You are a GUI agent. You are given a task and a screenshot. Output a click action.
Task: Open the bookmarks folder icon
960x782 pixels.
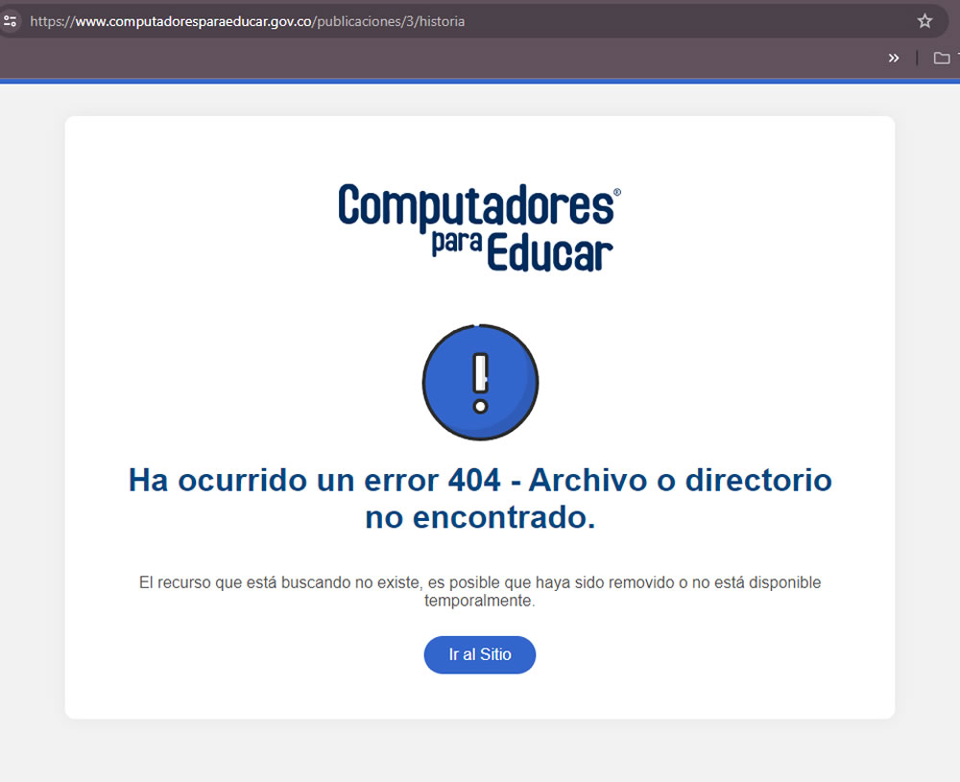tap(942, 59)
